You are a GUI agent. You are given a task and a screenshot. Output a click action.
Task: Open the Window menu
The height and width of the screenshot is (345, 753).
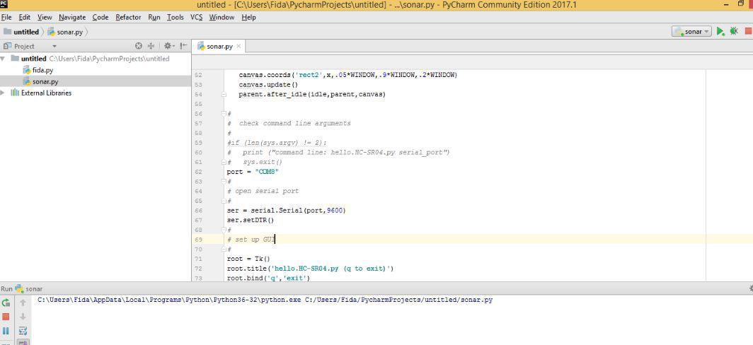coord(222,17)
